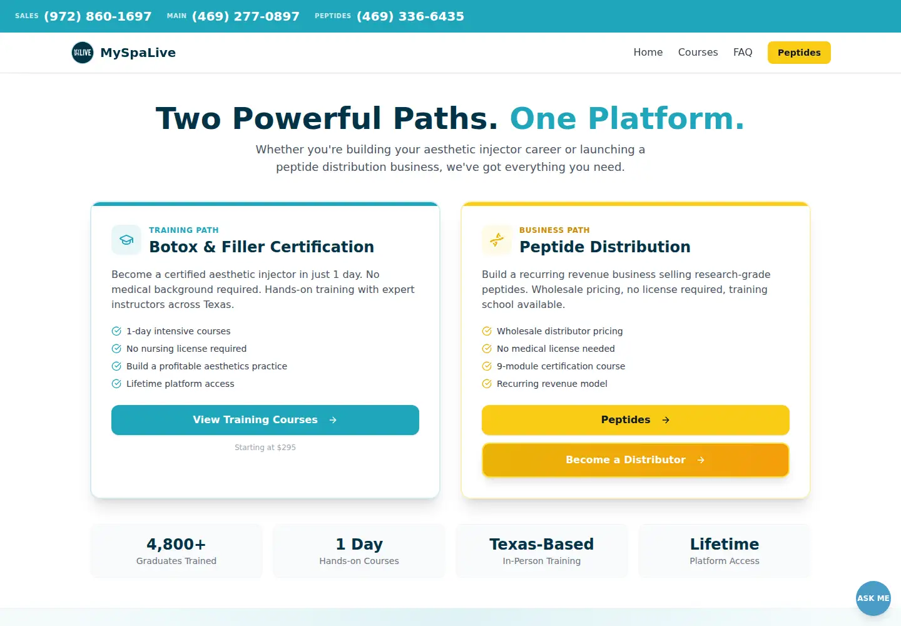Click the Starting at $295 text
901x626 pixels.
click(x=265, y=448)
